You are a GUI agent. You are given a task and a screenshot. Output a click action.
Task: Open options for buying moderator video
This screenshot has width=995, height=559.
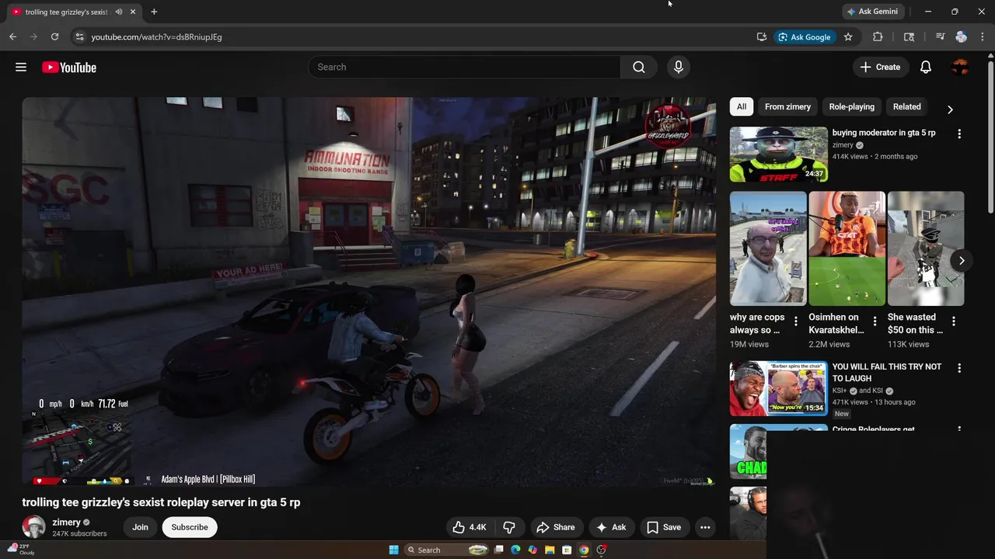pyautogui.click(x=959, y=134)
